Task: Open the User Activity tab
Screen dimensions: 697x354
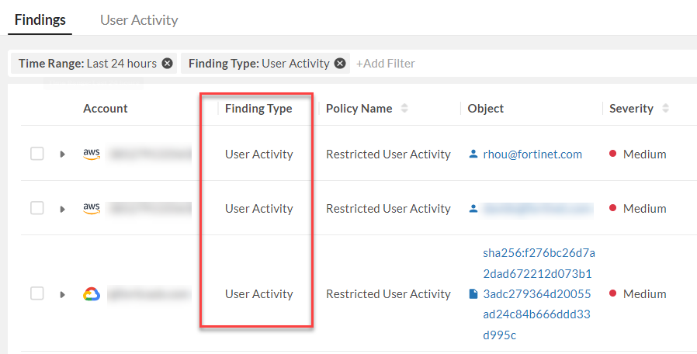Action: (x=139, y=20)
